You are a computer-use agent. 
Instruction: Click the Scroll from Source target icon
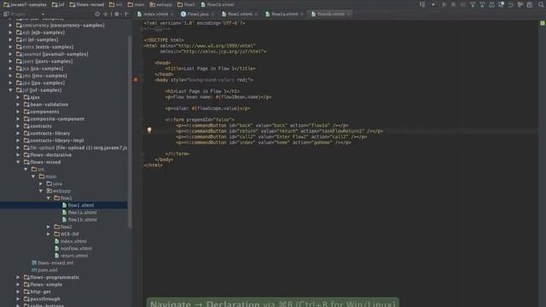click(97, 14)
